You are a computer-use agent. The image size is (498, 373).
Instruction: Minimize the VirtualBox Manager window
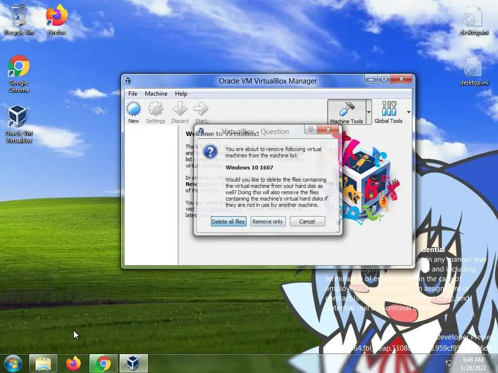tap(371, 79)
